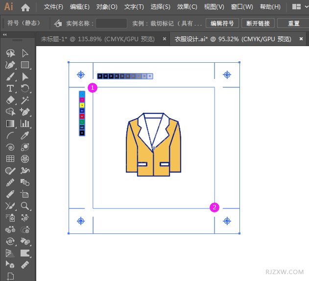Collapse the tools panel with double-arrow
Viewport: 309px width, 281px height.
coord(5,35)
